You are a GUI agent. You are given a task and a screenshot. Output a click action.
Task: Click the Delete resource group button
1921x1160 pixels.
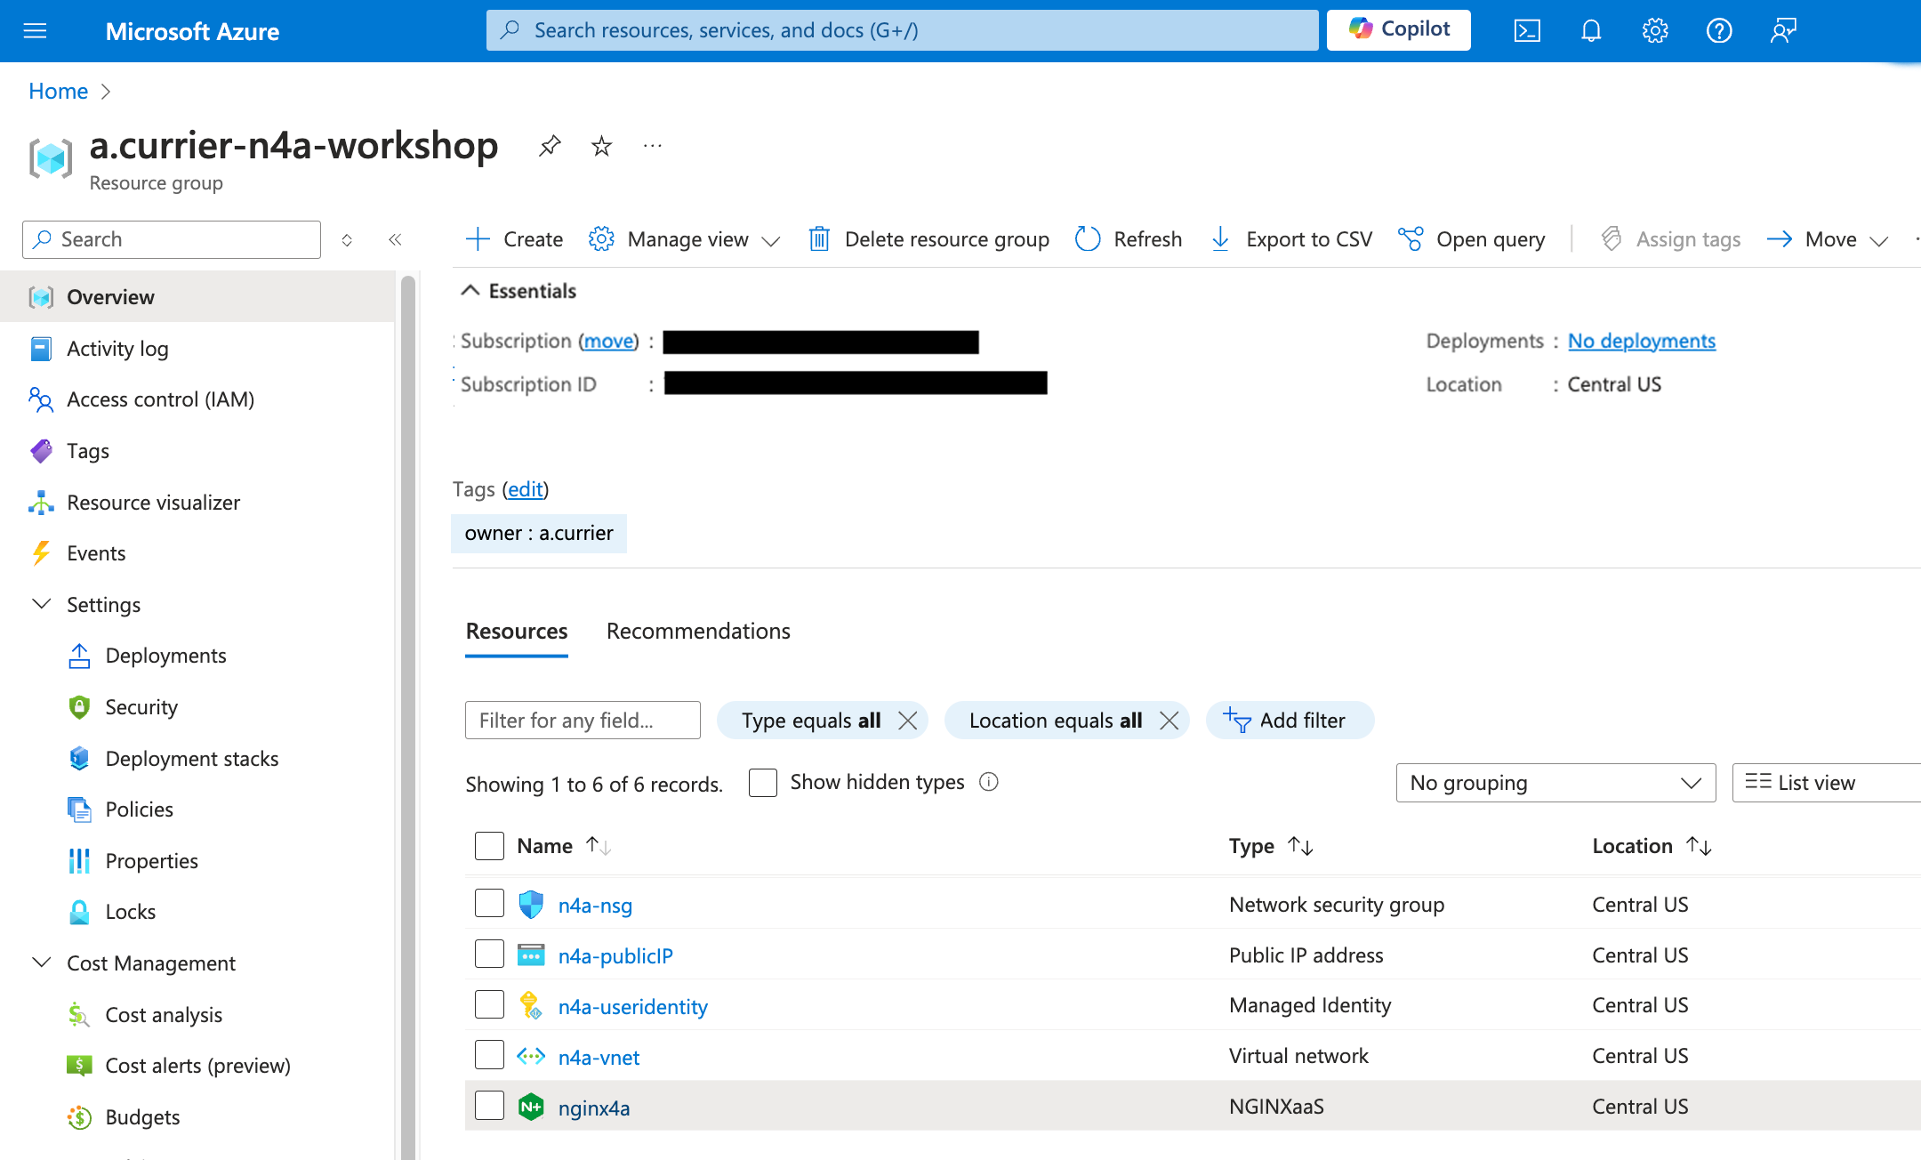point(928,239)
